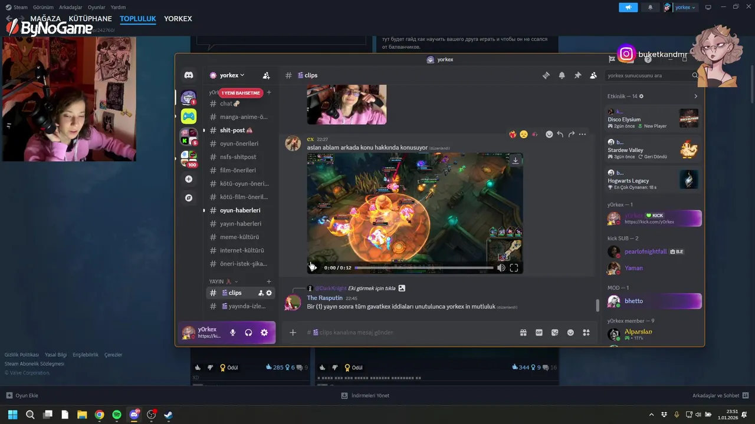This screenshot has height=424, width=755.
Task: Upload attachment with plus in message bar
Action: pos(293,333)
